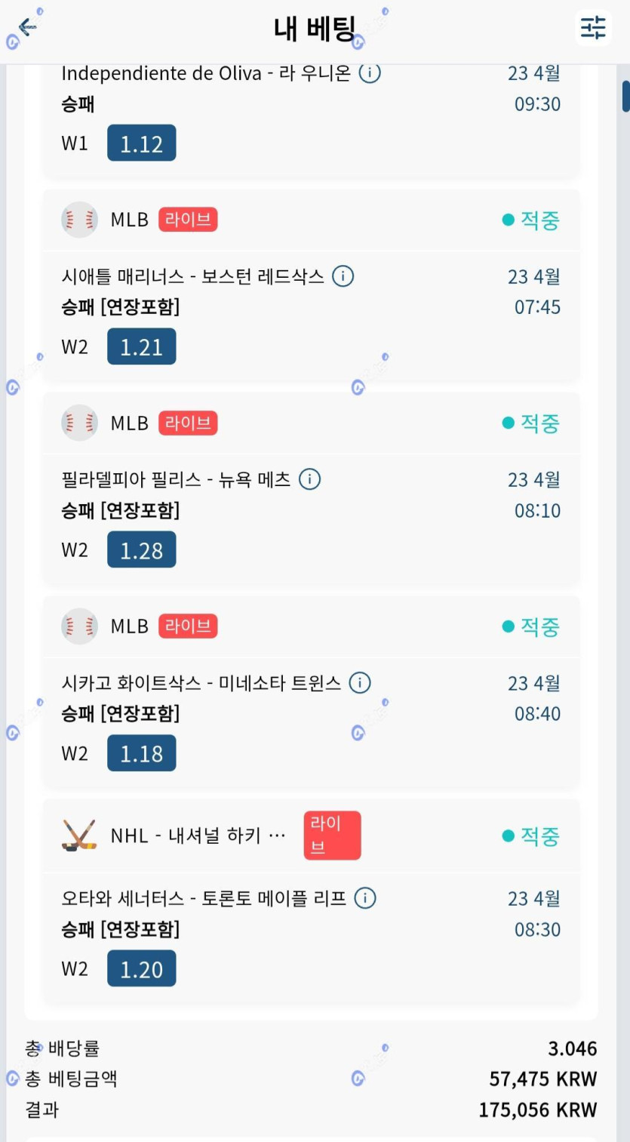Tap the back arrow icon
Image resolution: width=630 pixels, height=1142 pixels.
click(x=28, y=28)
